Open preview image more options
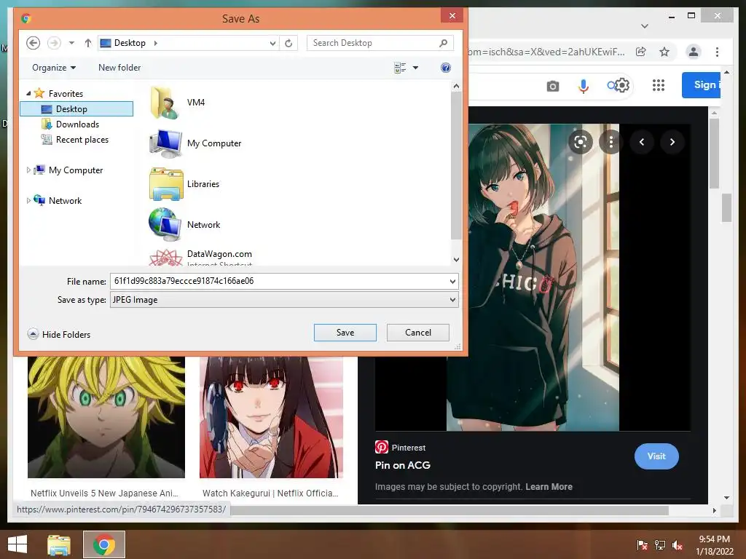The width and height of the screenshot is (746, 559). (611, 142)
